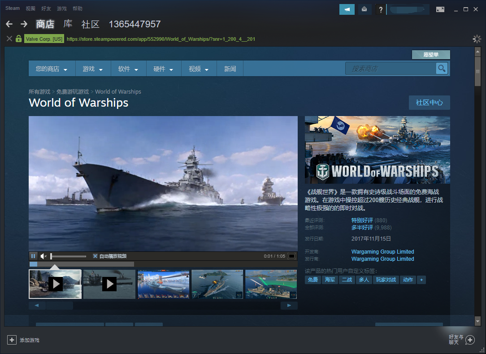Open the 1365447957 profile tab
Screen dimensions: 486x354
pos(135,24)
